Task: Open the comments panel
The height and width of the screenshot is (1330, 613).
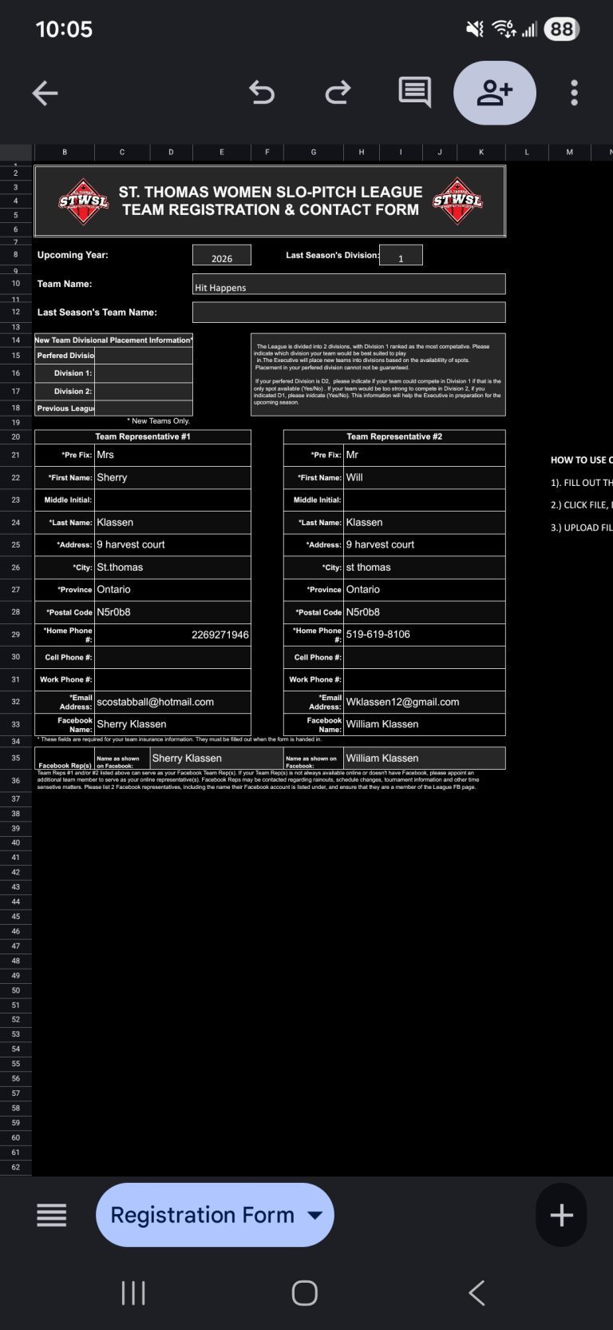Action: coord(414,93)
